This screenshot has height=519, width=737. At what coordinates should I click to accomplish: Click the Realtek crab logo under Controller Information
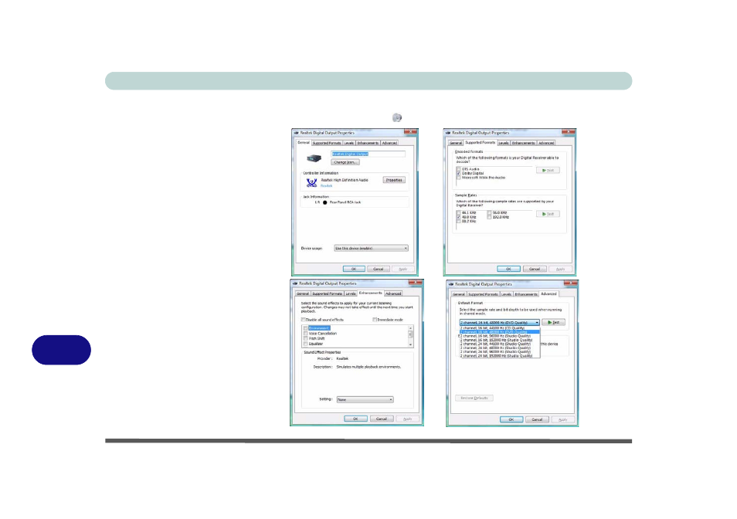[x=311, y=183]
